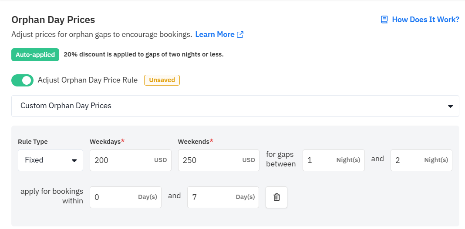Open the Fixed rule type dropdown
Screen dimensions: 465x229
tap(51, 160)
